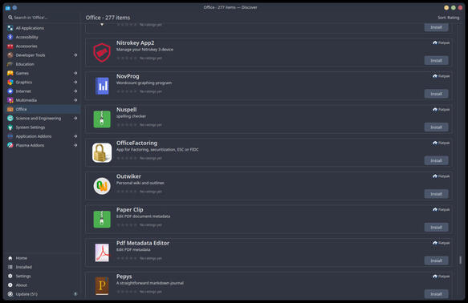
Task: Install the Pdf Metadata Editor
Action: [436, 261]
